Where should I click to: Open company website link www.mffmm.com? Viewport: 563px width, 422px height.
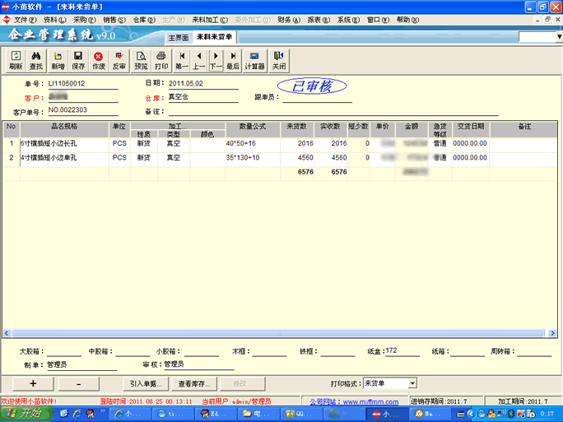click(x=370, y=402)
